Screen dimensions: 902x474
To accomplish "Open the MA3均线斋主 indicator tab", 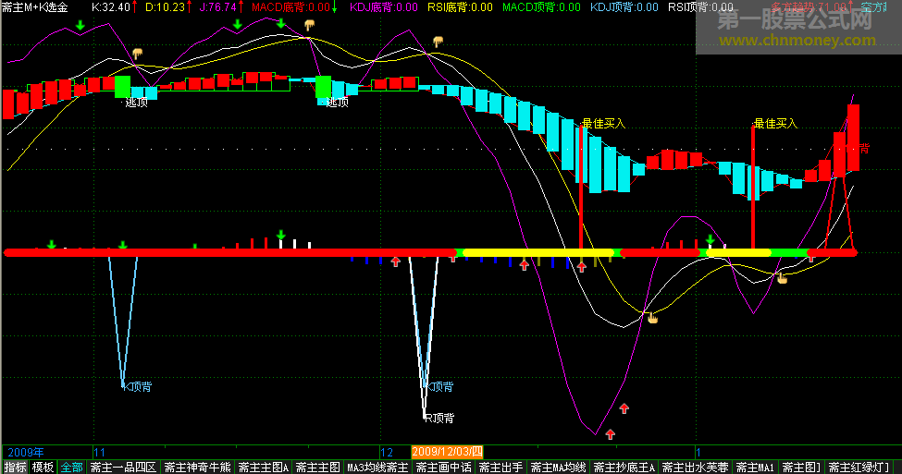I will (x=377, y=467).
